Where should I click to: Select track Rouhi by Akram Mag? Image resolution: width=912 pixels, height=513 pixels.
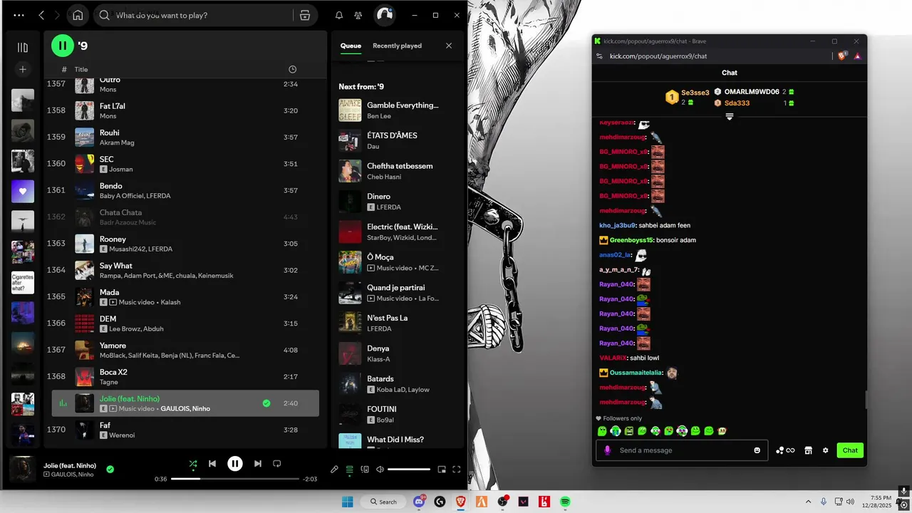(185, 137)
